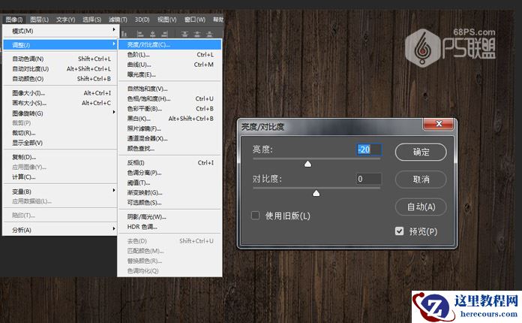Choose 自然饱和度(V)... vibrance
This screenshot has height=323, width=522.
coord(169,89)
